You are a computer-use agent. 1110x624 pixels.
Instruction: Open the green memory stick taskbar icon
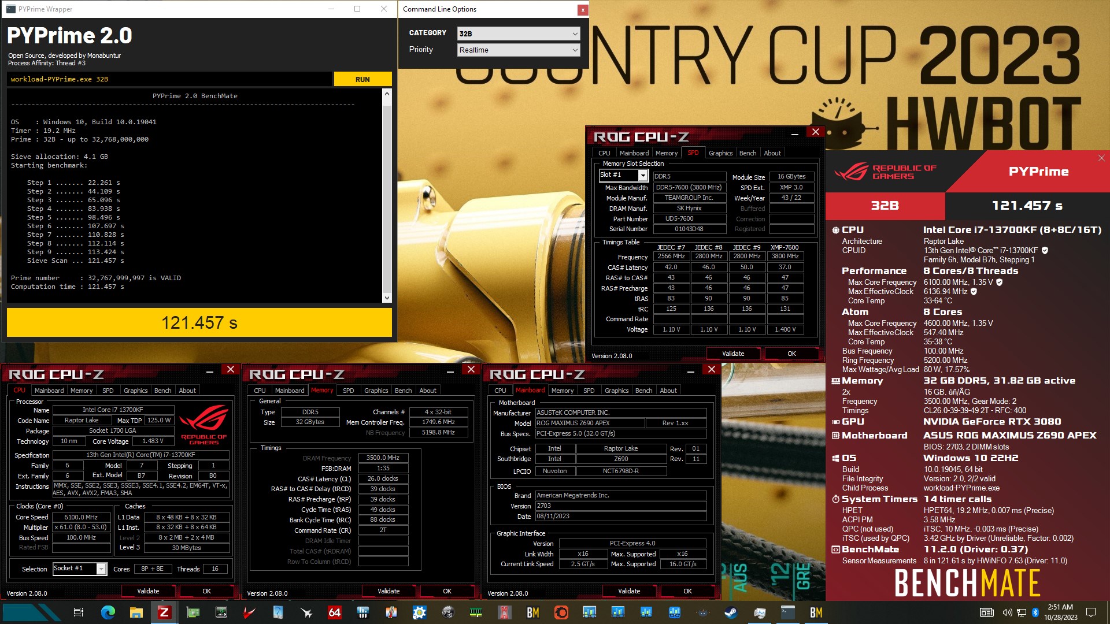[476, 612]
